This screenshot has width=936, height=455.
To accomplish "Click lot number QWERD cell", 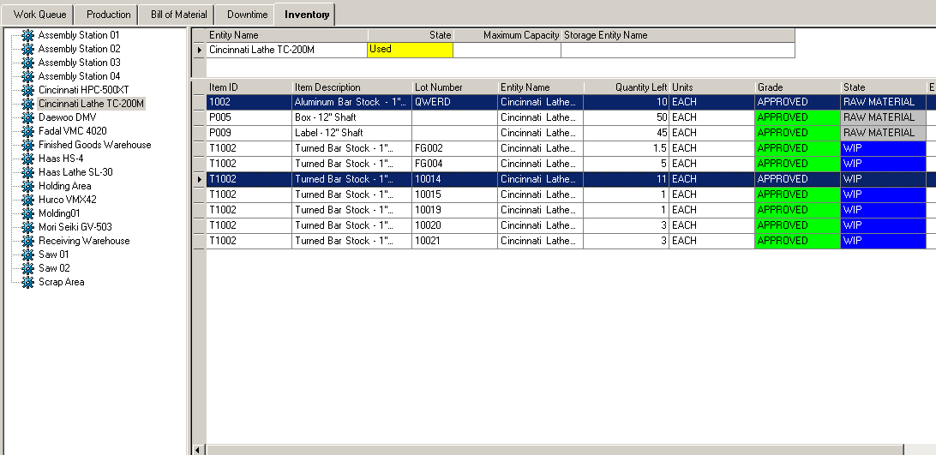I will click(455, 102).
